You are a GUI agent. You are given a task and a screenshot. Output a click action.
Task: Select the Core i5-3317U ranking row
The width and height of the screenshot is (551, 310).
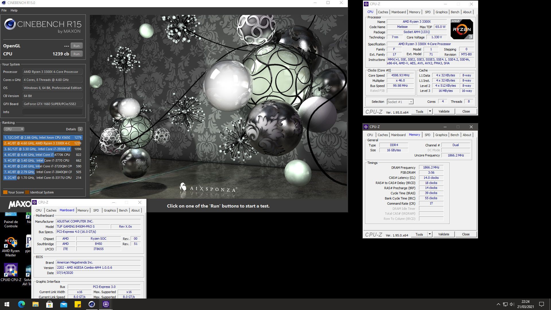click(43, 178)
